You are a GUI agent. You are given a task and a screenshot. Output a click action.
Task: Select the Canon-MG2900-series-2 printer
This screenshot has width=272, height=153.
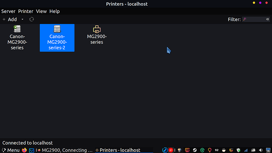57,37
